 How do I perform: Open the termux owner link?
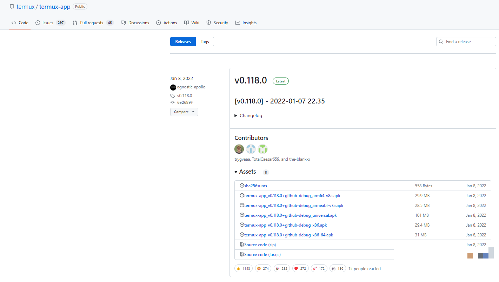(x=26, y=7)
